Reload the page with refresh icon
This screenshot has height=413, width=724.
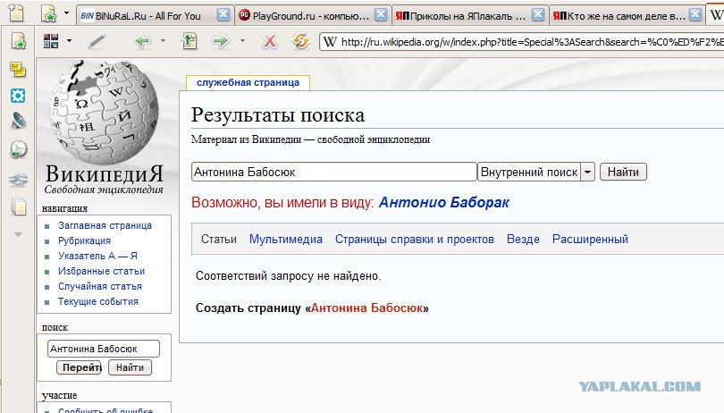(x=300, y=41)
